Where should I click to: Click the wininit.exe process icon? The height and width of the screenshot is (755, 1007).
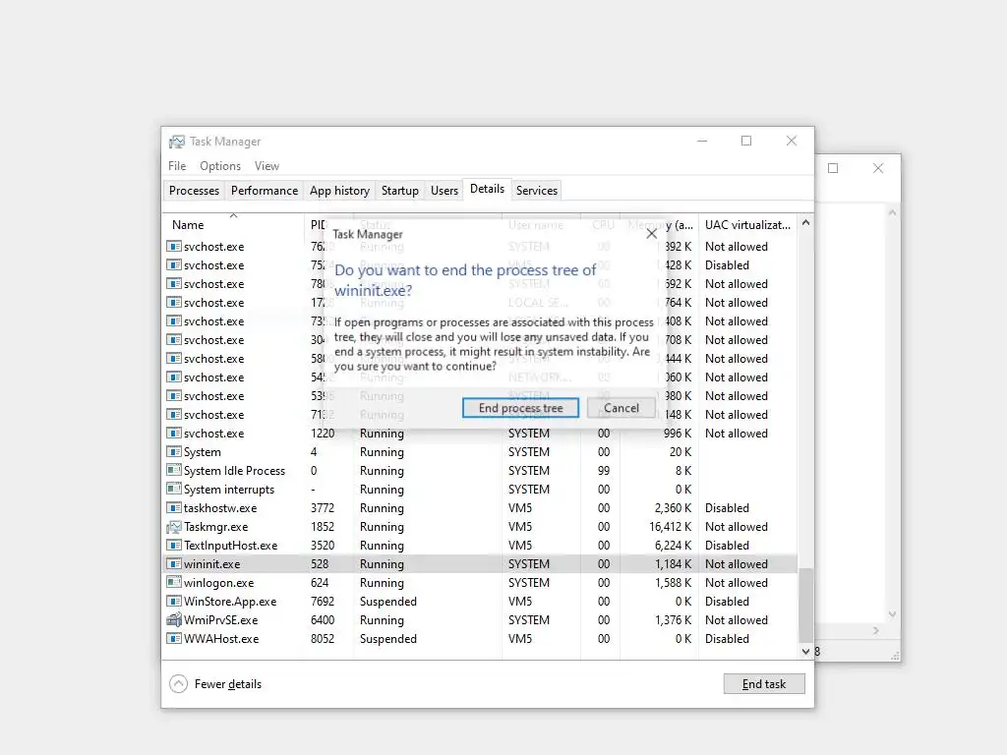[x=173, y=564]
